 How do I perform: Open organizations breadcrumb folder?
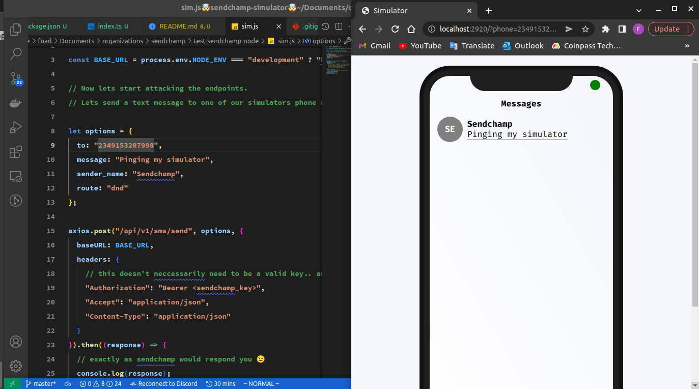pyautogui.click(x=123, y=41)
